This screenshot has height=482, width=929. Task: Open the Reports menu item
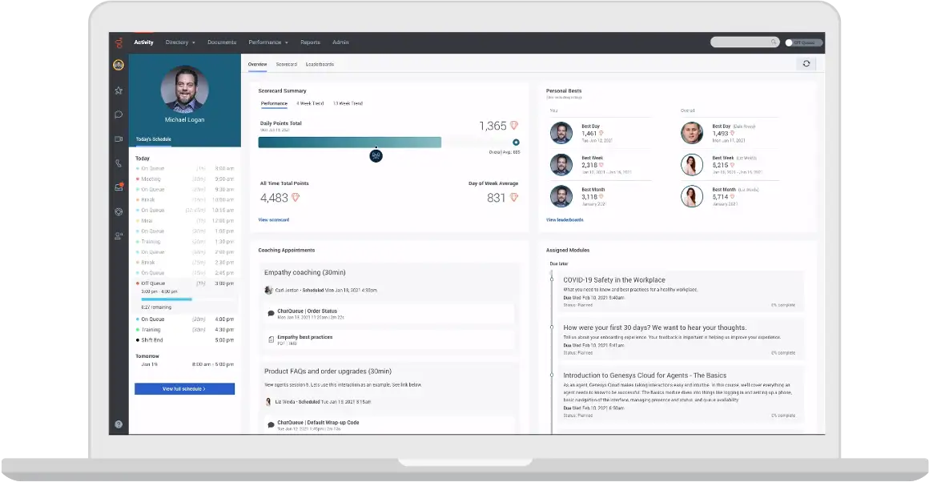pos(310,42)
